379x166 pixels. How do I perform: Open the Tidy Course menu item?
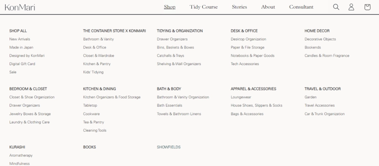point(203,7)
